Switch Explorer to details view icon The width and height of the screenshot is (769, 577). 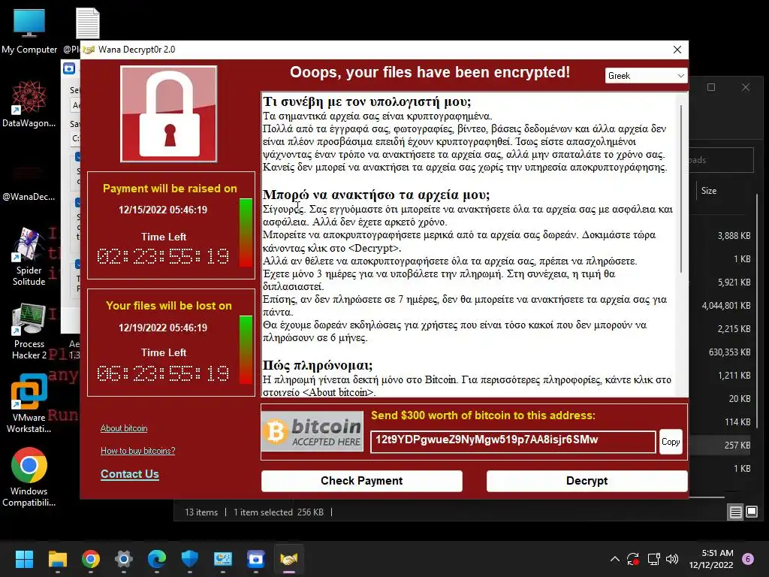coord(736,512)
